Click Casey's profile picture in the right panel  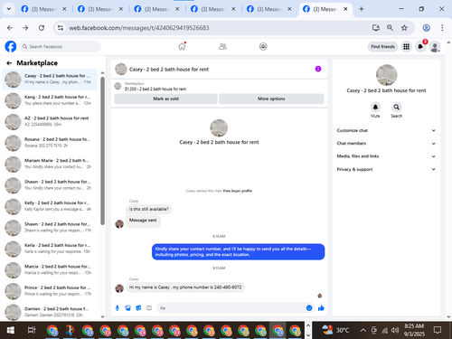coord(386,75)
